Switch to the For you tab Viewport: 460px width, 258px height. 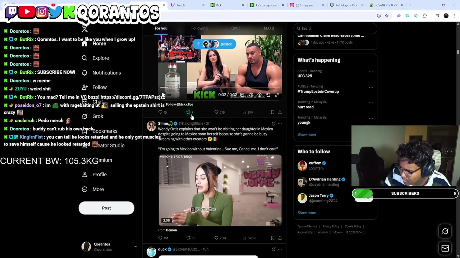(161, 28)
